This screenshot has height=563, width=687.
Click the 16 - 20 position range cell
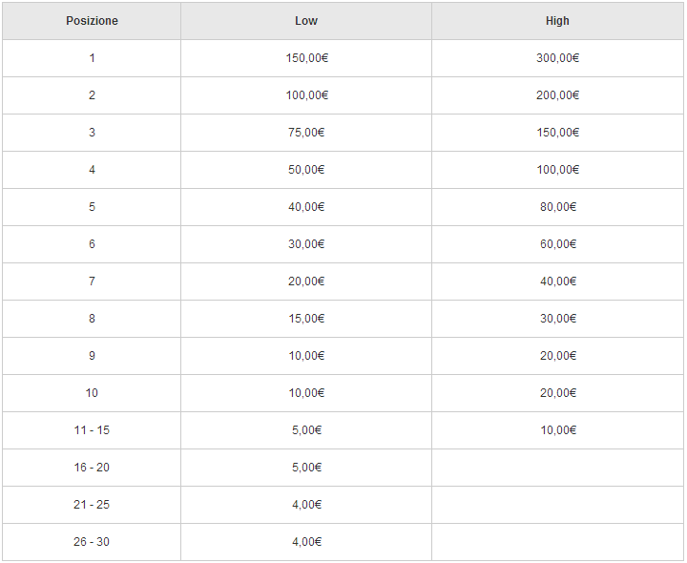coord(92,468)
